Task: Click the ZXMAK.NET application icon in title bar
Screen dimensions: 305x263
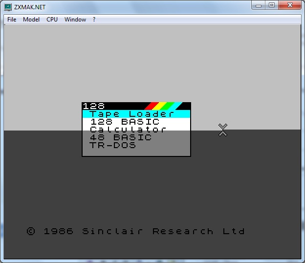Action: tap(8, 7)
